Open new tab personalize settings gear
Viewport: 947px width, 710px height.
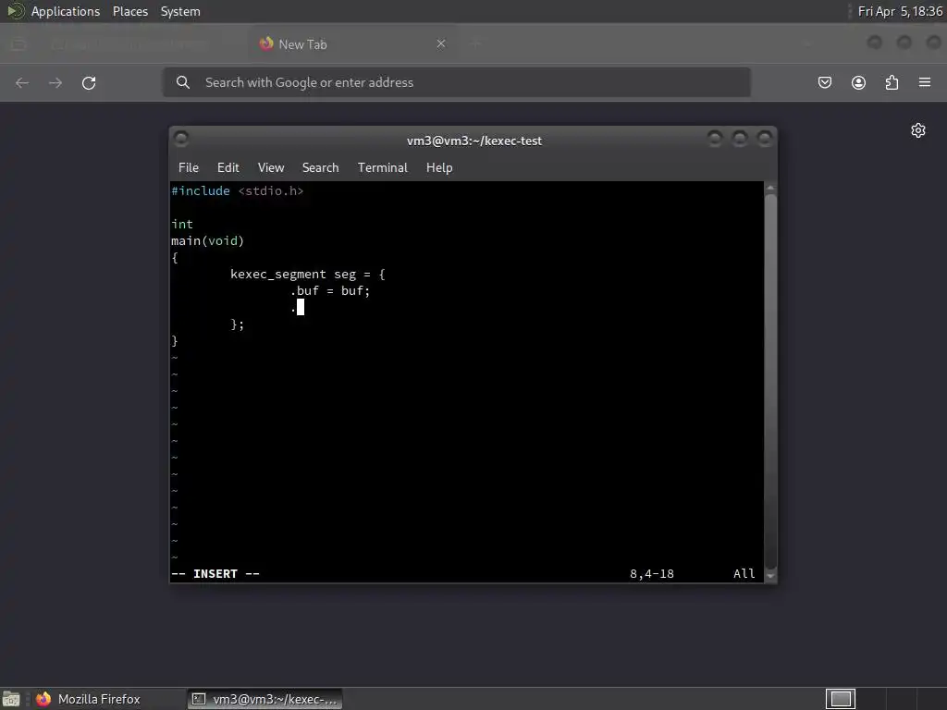(918, 130)
